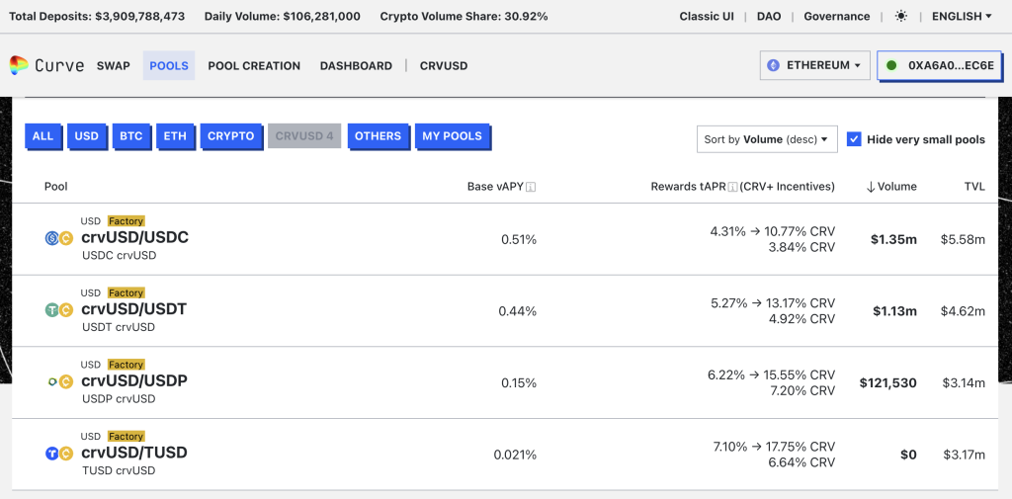Click the Total Deposits figure
This screenshot has width=1012, height=499.
coord(96,16)
